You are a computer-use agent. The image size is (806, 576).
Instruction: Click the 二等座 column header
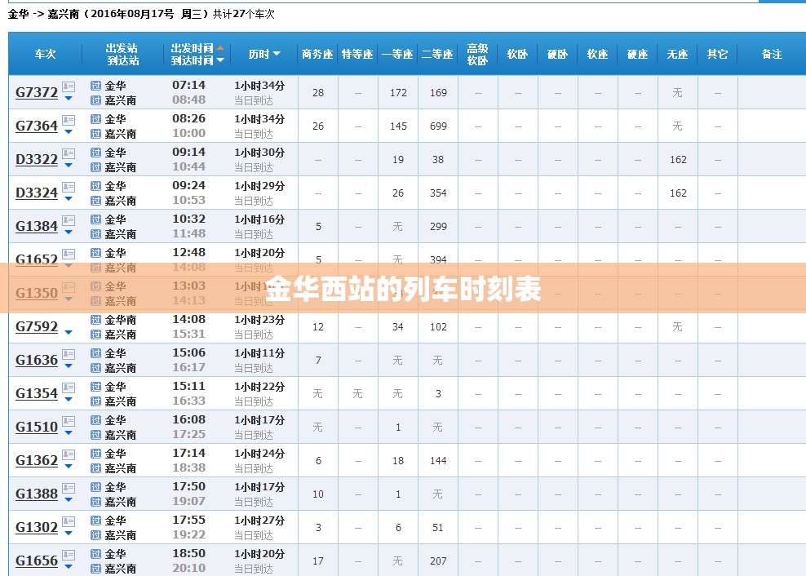437,54
